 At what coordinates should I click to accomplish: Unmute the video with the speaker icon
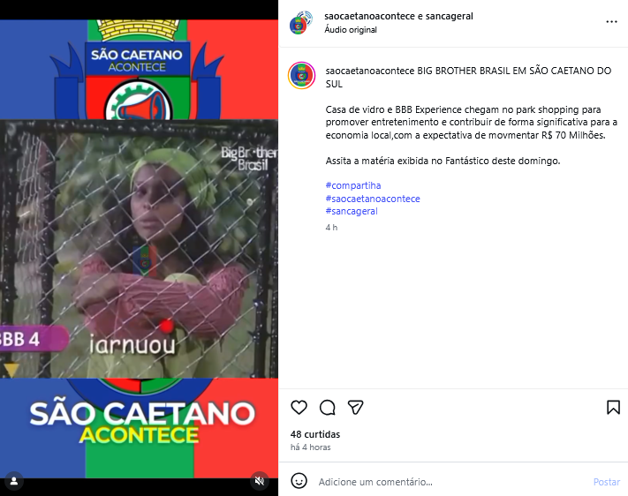pyautogui.click(x=260, y=481)
